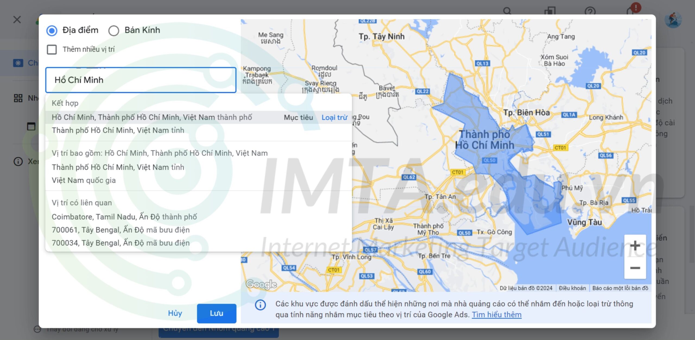Image resolution: width=695 pixels, height=340 pixels.
Task: Choose Thành phố Hồ Chí Minh tỉnh under Vị trí bao gồm
Action: tap(198, 167)
